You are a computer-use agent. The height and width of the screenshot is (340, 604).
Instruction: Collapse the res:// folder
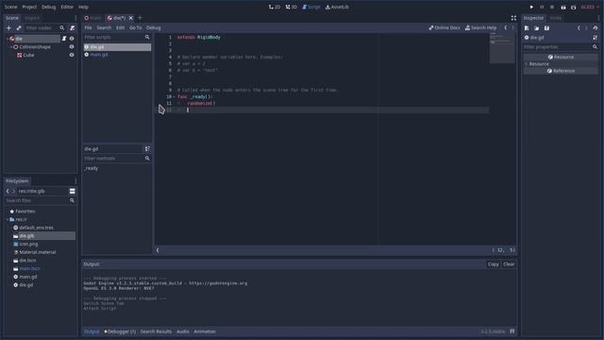(8, 219)
